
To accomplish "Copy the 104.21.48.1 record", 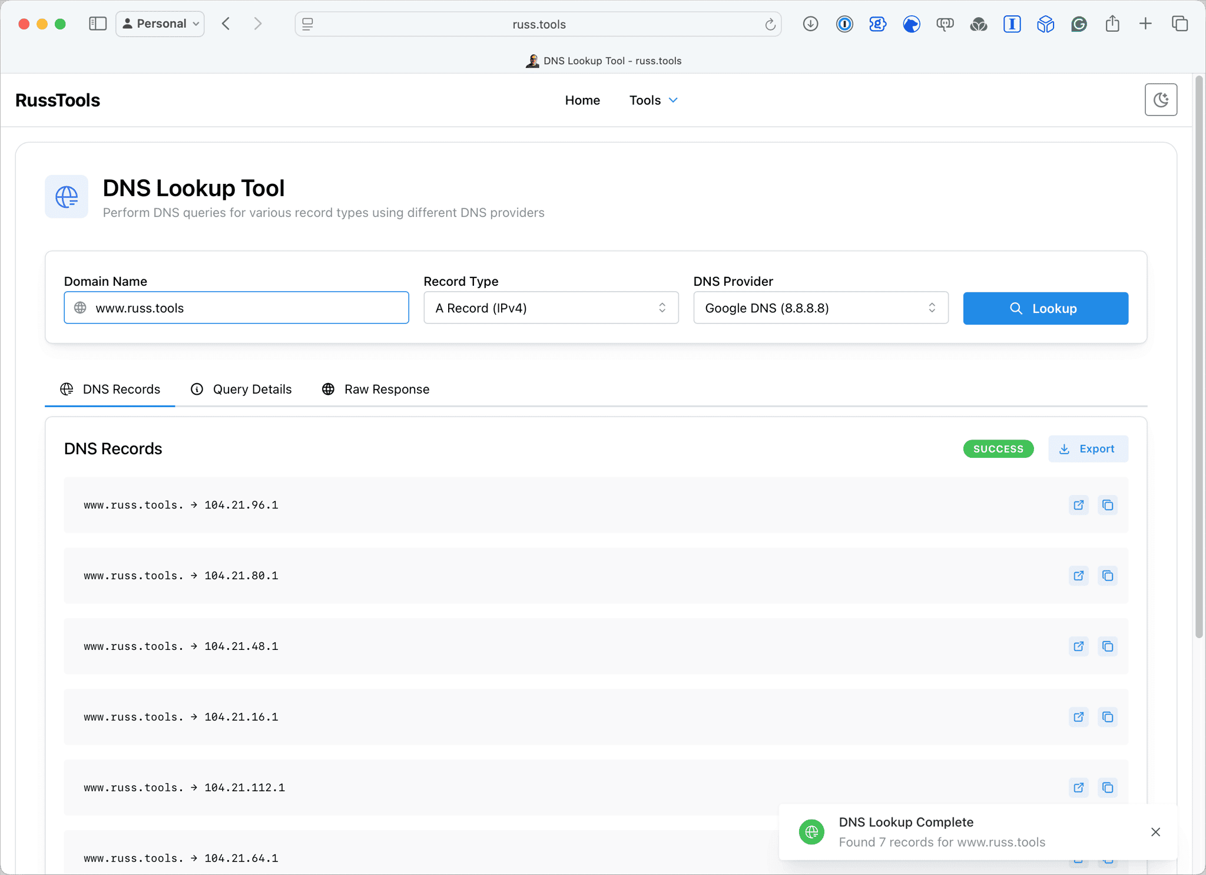I will pyautogui.click(x=1107, y=646).
